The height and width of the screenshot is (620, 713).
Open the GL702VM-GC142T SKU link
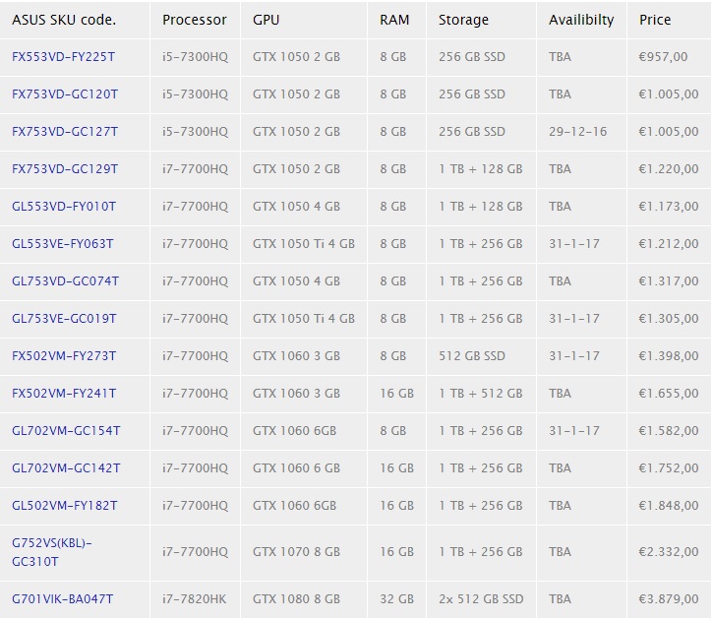tap(66, 468)
